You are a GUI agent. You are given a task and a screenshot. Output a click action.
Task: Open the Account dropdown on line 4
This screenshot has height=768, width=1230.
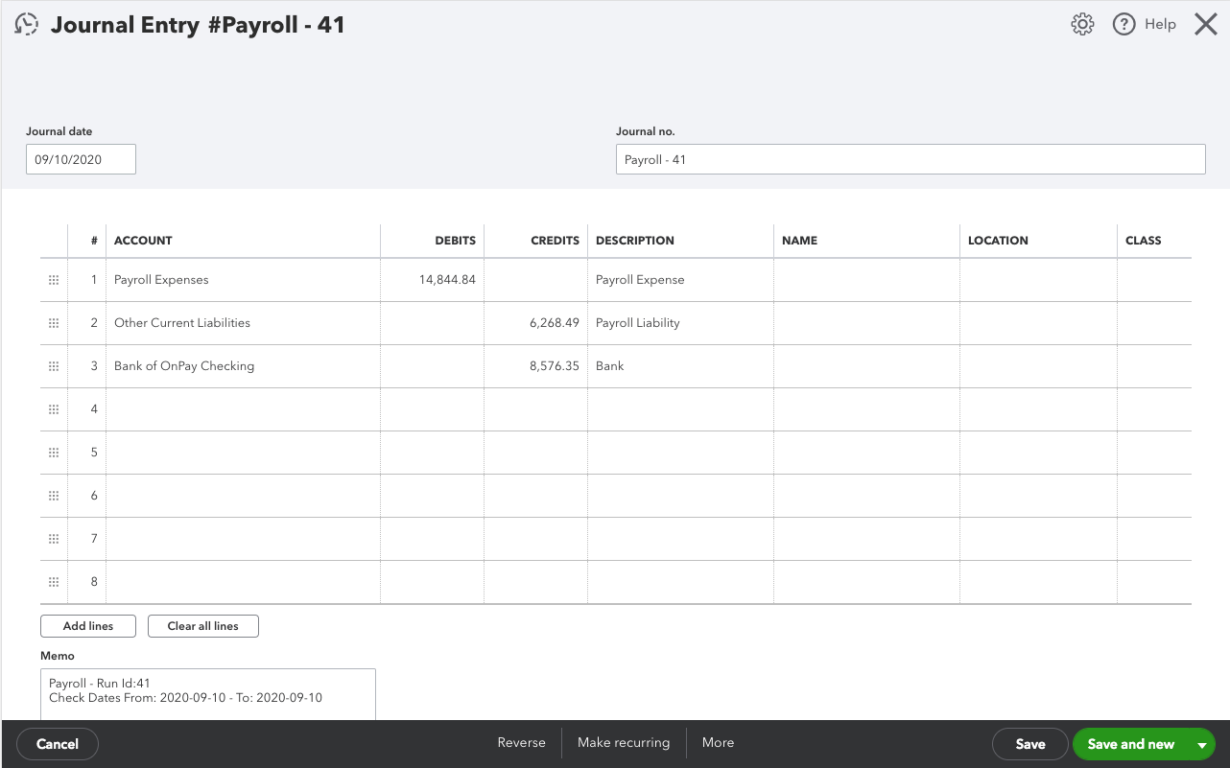click(x=243, y=408)
